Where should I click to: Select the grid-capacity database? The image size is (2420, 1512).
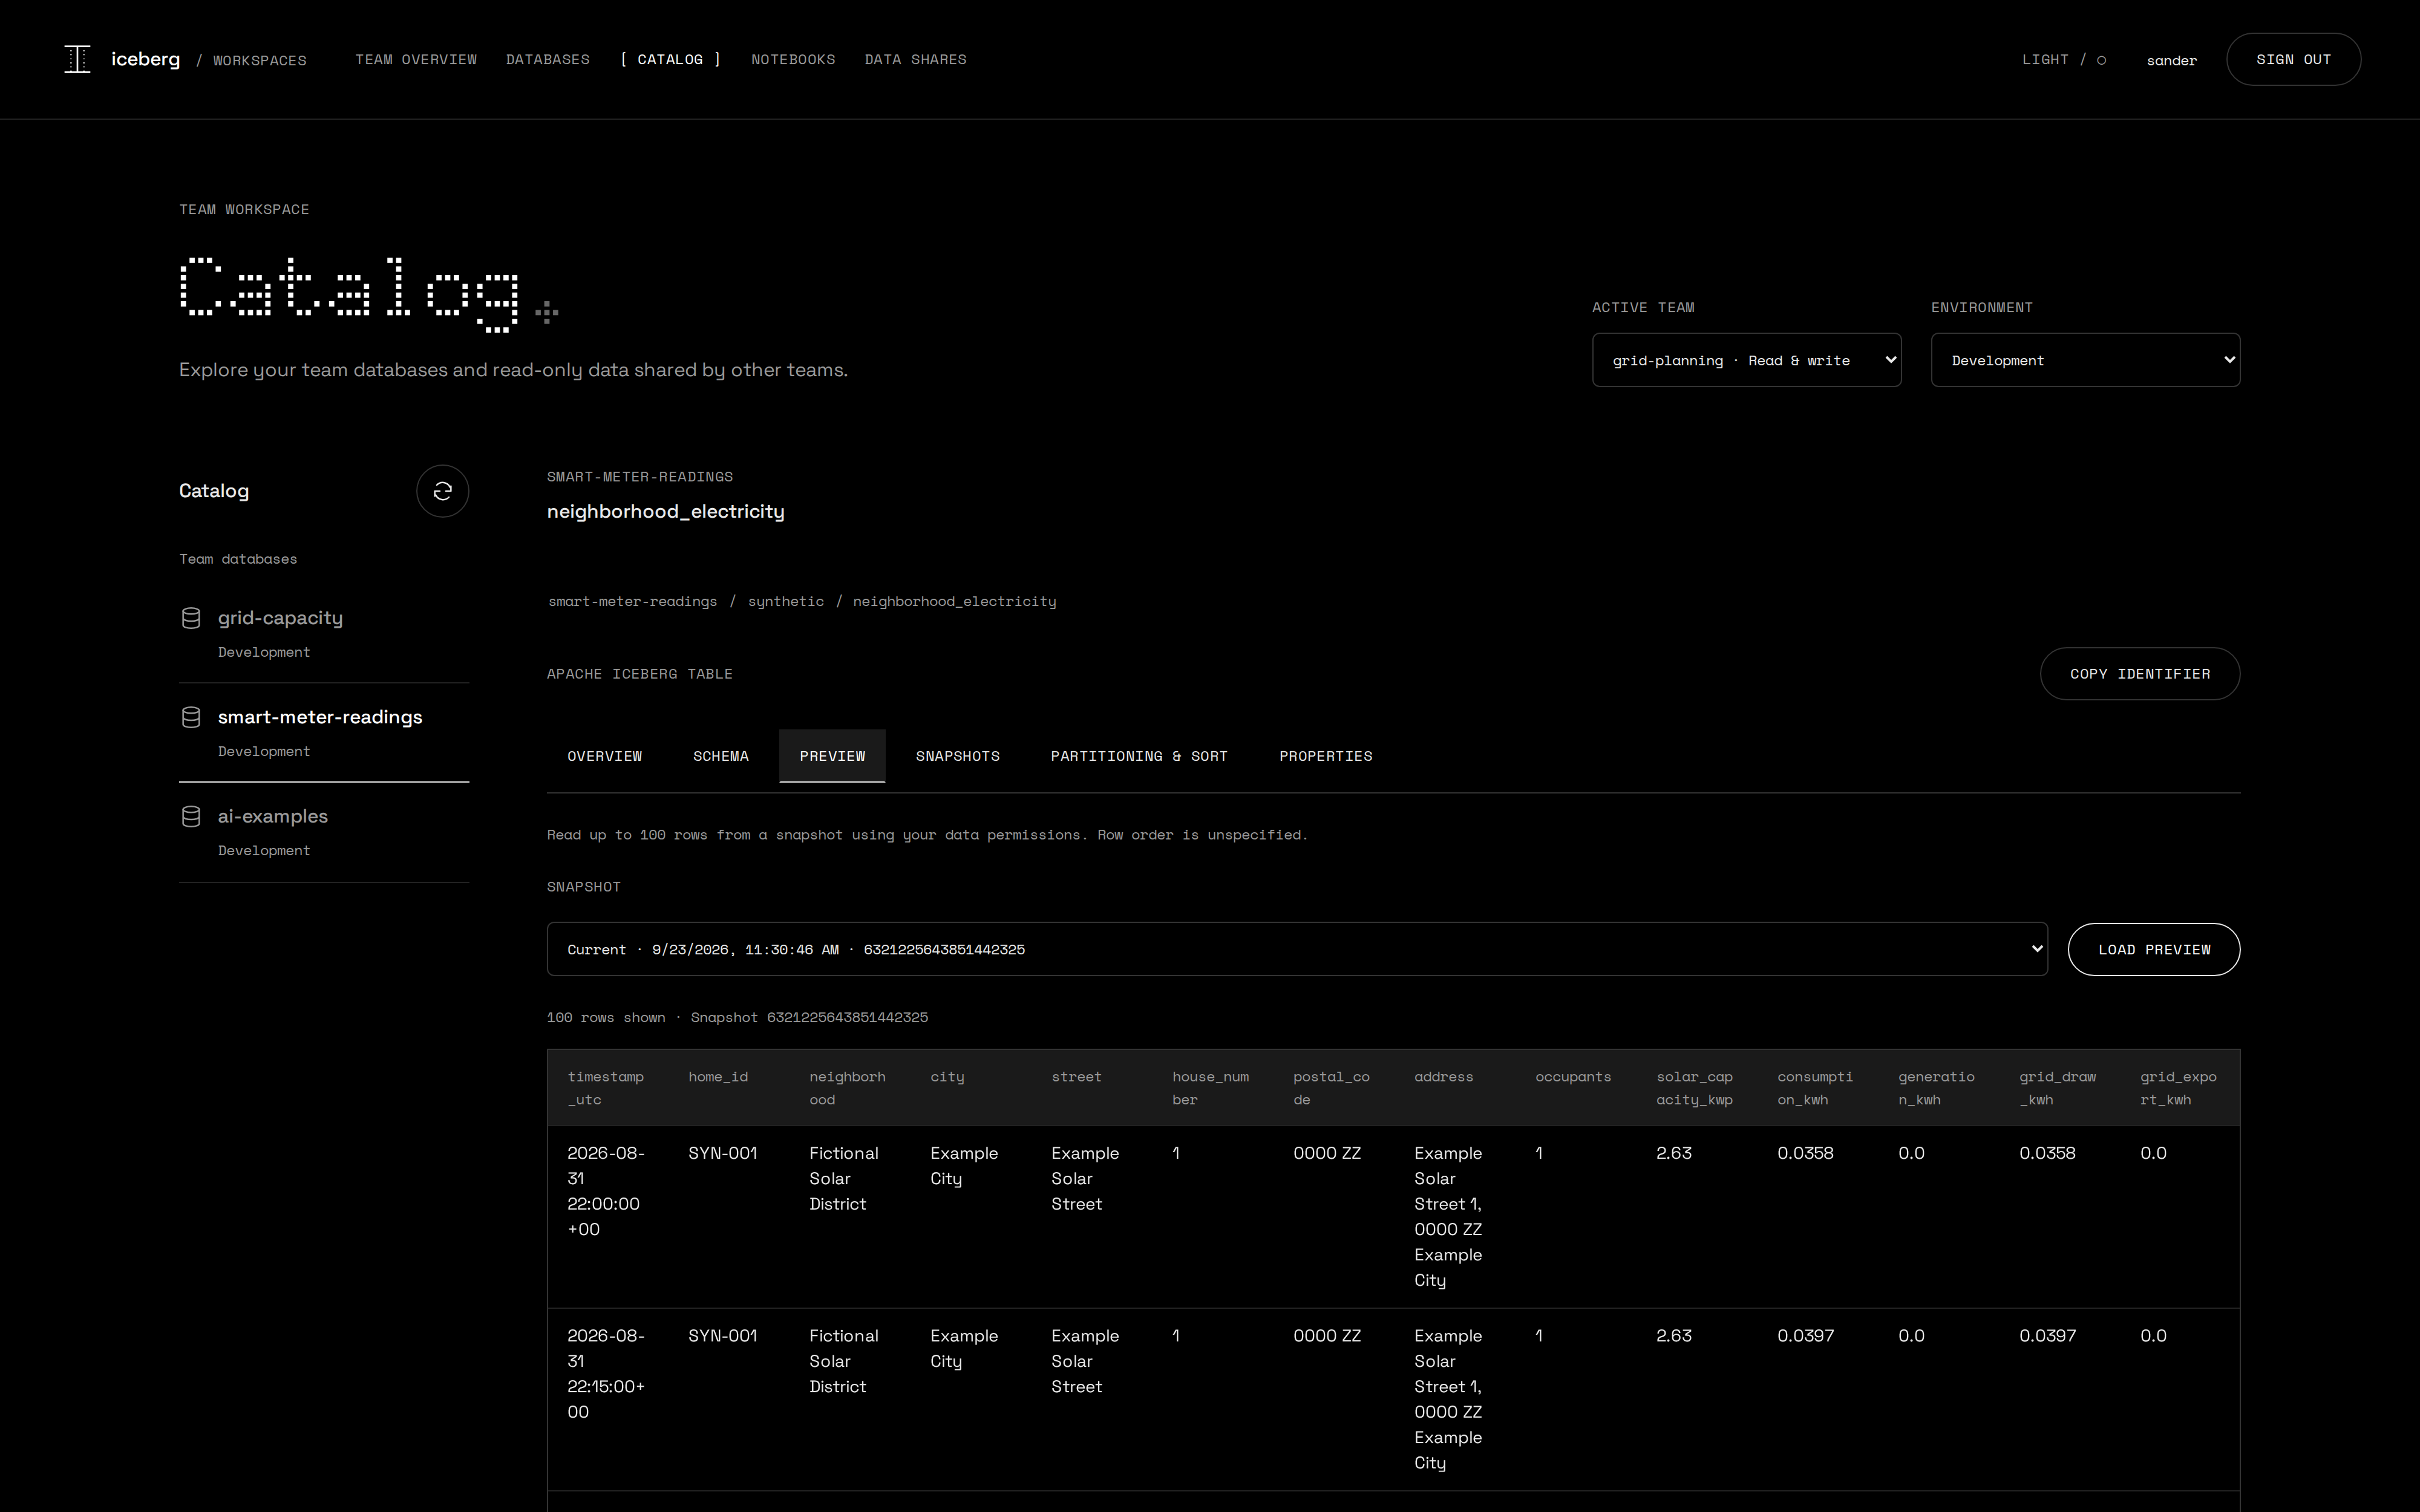click(324, 634)
